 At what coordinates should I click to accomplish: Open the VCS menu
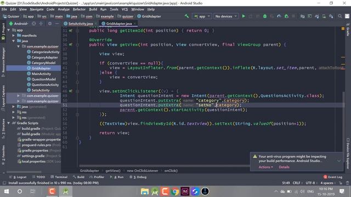pyautogui.click(x=124, y=9)
